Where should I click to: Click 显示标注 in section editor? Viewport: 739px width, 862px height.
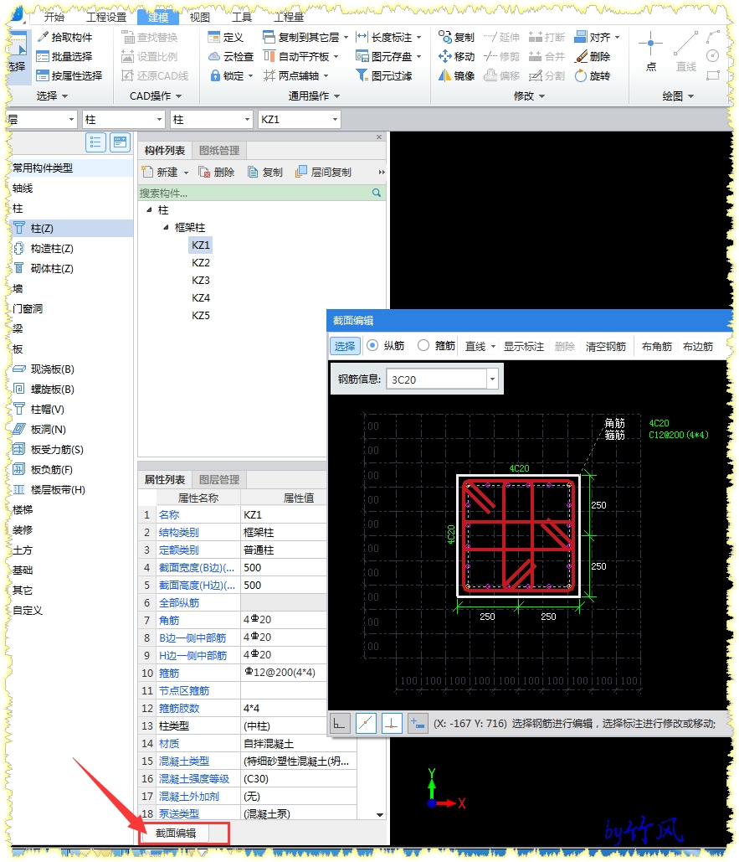pos(524,346)
